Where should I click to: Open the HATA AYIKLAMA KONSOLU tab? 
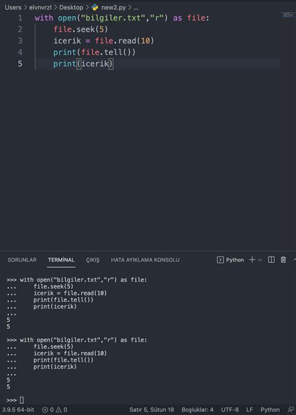pos(145,260)
